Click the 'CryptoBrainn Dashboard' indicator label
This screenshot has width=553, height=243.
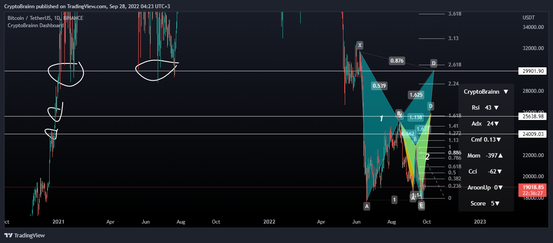coord(36,25)
